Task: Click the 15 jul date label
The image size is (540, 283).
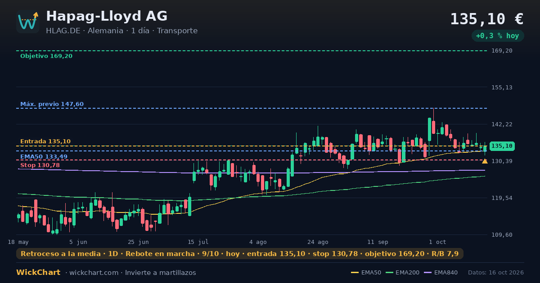Action: click(198, 242)
